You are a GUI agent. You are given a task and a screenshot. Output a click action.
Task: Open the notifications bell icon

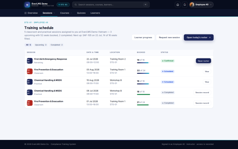[x=185, y=5]
